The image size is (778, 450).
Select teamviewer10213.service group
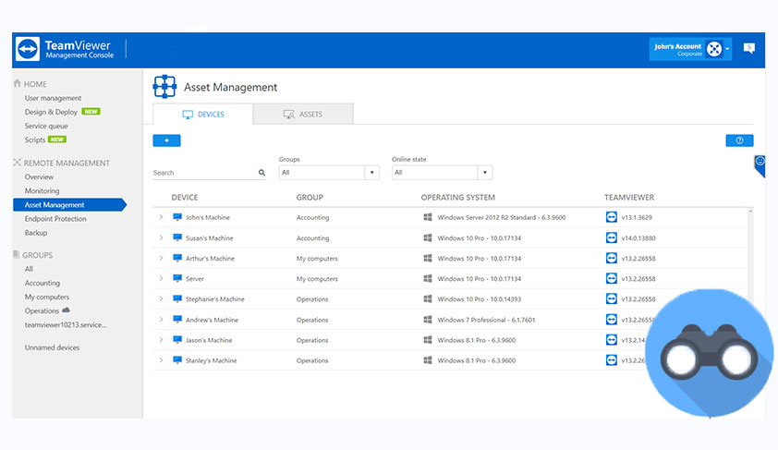pyautogui.click(x=66, y=325)
